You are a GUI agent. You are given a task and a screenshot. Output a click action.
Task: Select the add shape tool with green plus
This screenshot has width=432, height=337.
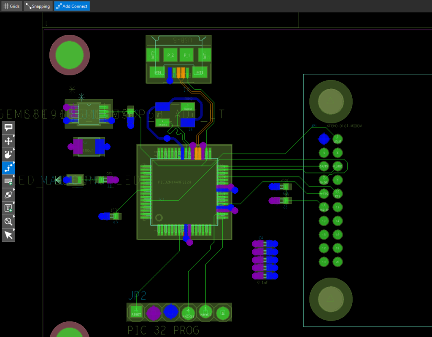pyautogui.click(x=8, y=181)
